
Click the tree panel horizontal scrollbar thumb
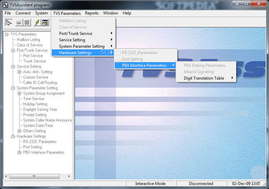click(x=34, y=176)
